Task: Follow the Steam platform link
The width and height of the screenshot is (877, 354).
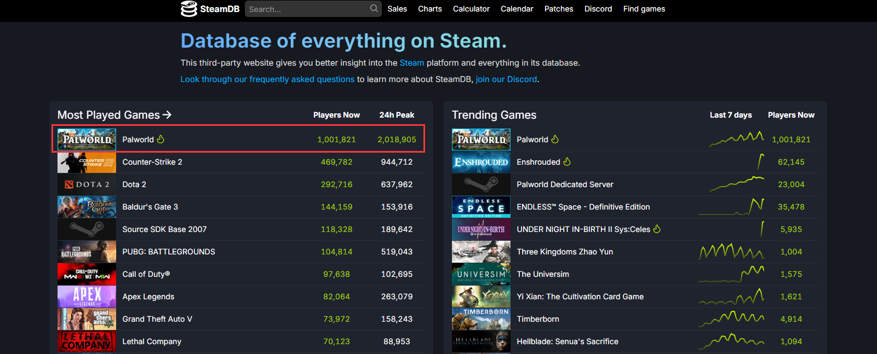Action: click(412, 63)
